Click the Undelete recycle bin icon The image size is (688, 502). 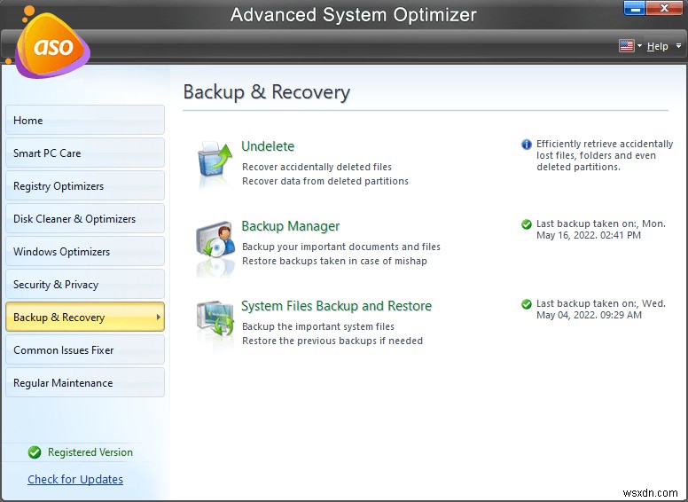pos(214,164)
